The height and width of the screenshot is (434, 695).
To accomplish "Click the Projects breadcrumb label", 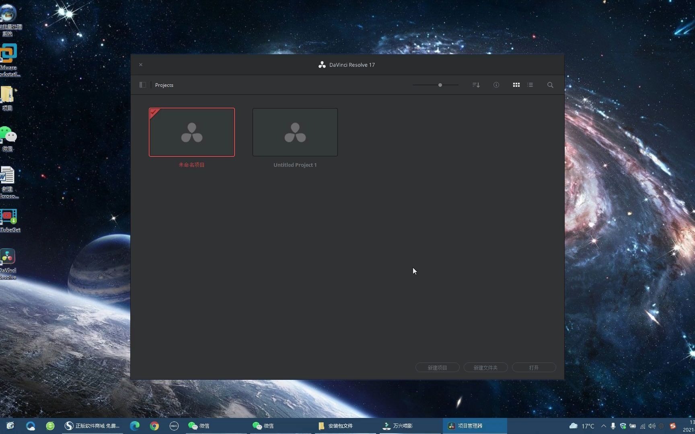I will pyautogui.click(x=164, y=85).
